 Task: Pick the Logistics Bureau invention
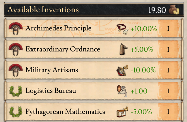(94, 91)
